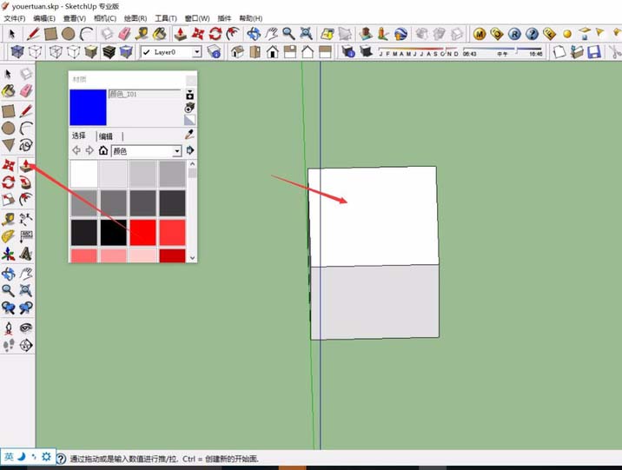This screenshot has width=622, height=470.
Task: Click the create material button
Action: [190, 108]
